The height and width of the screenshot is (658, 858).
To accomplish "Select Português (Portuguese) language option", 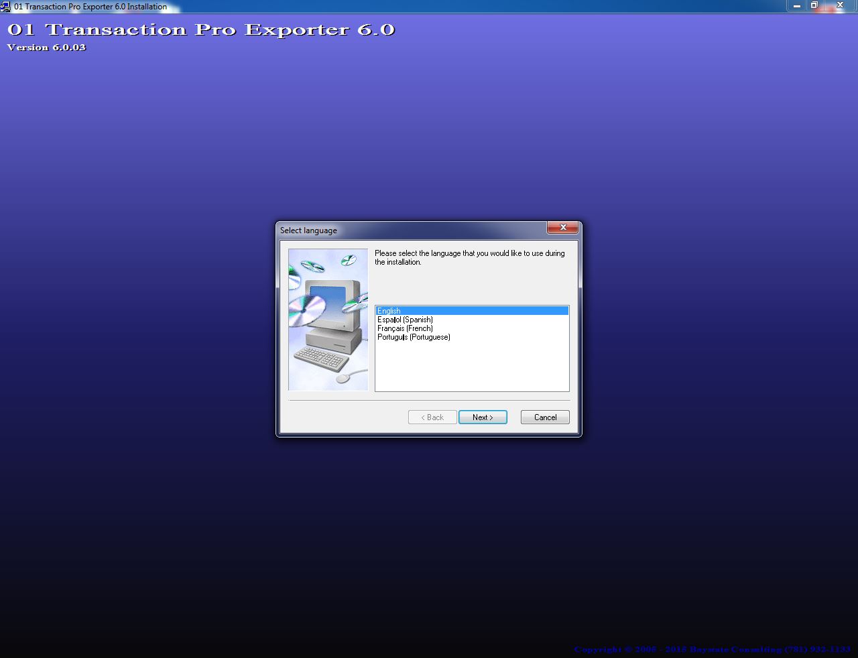I will point(414,337).
